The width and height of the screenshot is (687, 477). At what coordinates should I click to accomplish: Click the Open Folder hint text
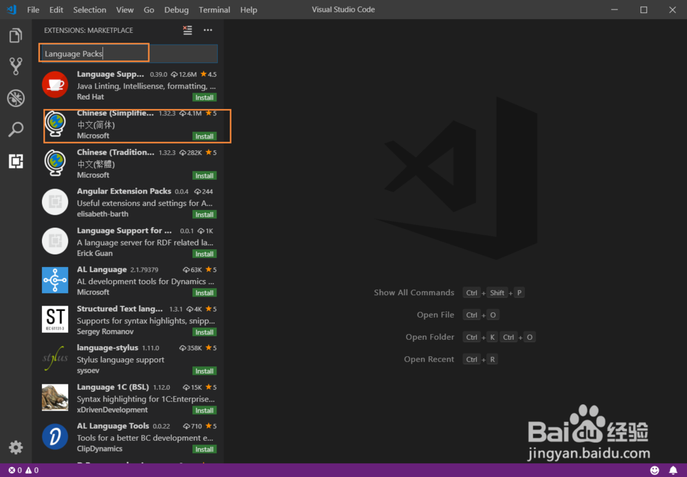pyautogui.click(x=430, y=337)
